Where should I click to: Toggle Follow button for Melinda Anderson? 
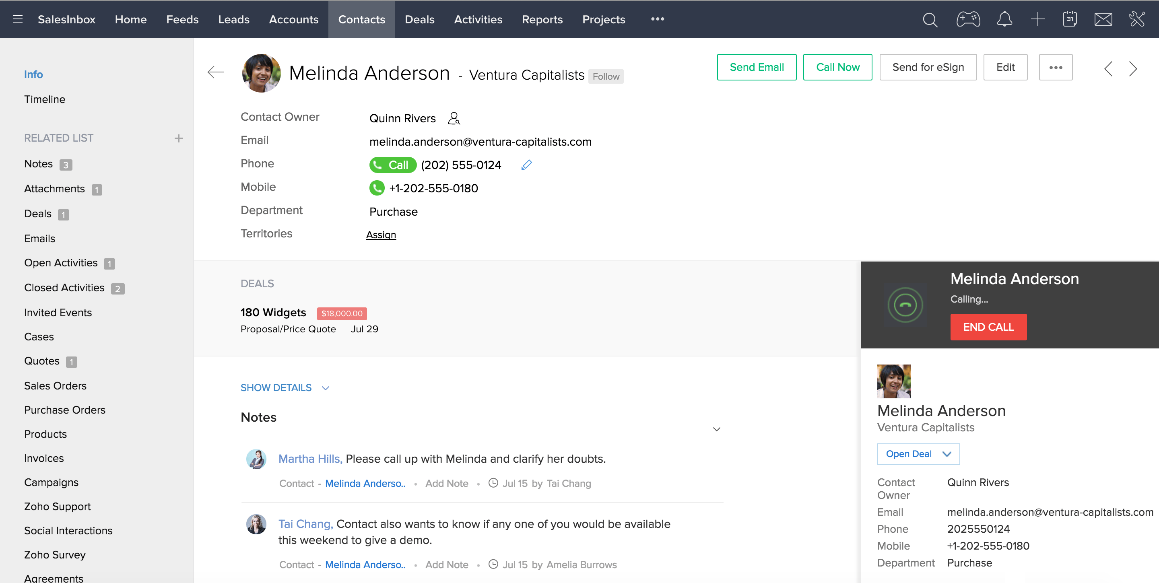point(606,75)
